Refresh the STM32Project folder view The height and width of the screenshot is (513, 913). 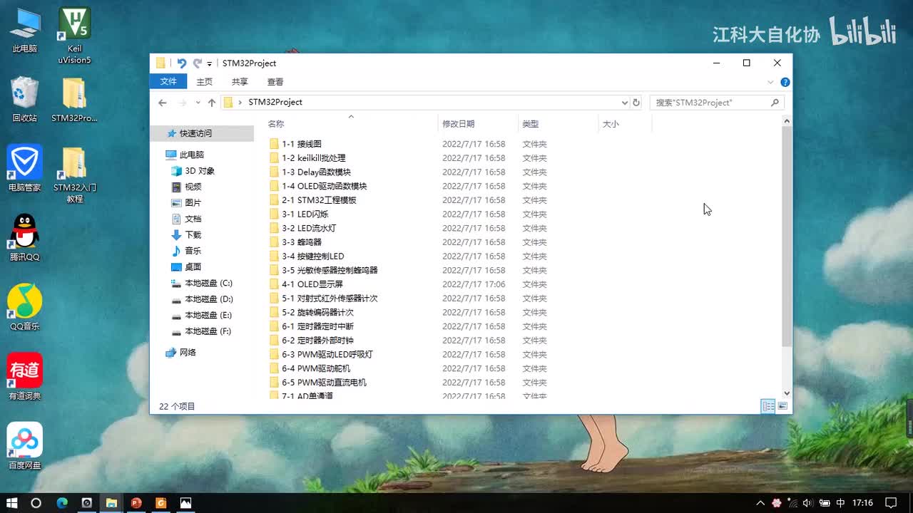[x=636, y=103]
